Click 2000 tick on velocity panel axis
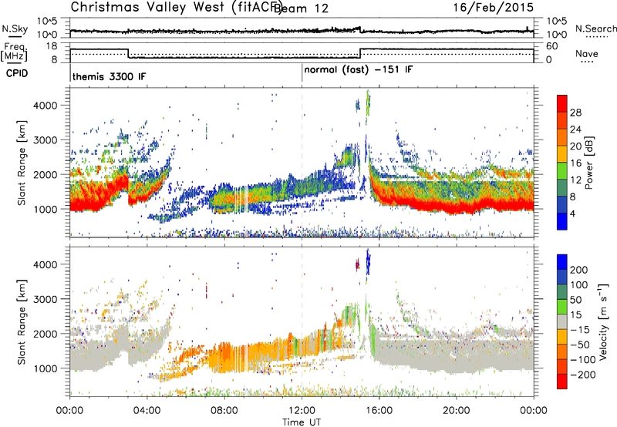Image resolution: width=617 pixels, height=427 pixels. click(x=45, y=334)
